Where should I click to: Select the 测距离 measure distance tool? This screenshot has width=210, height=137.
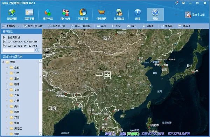[167, 26]
